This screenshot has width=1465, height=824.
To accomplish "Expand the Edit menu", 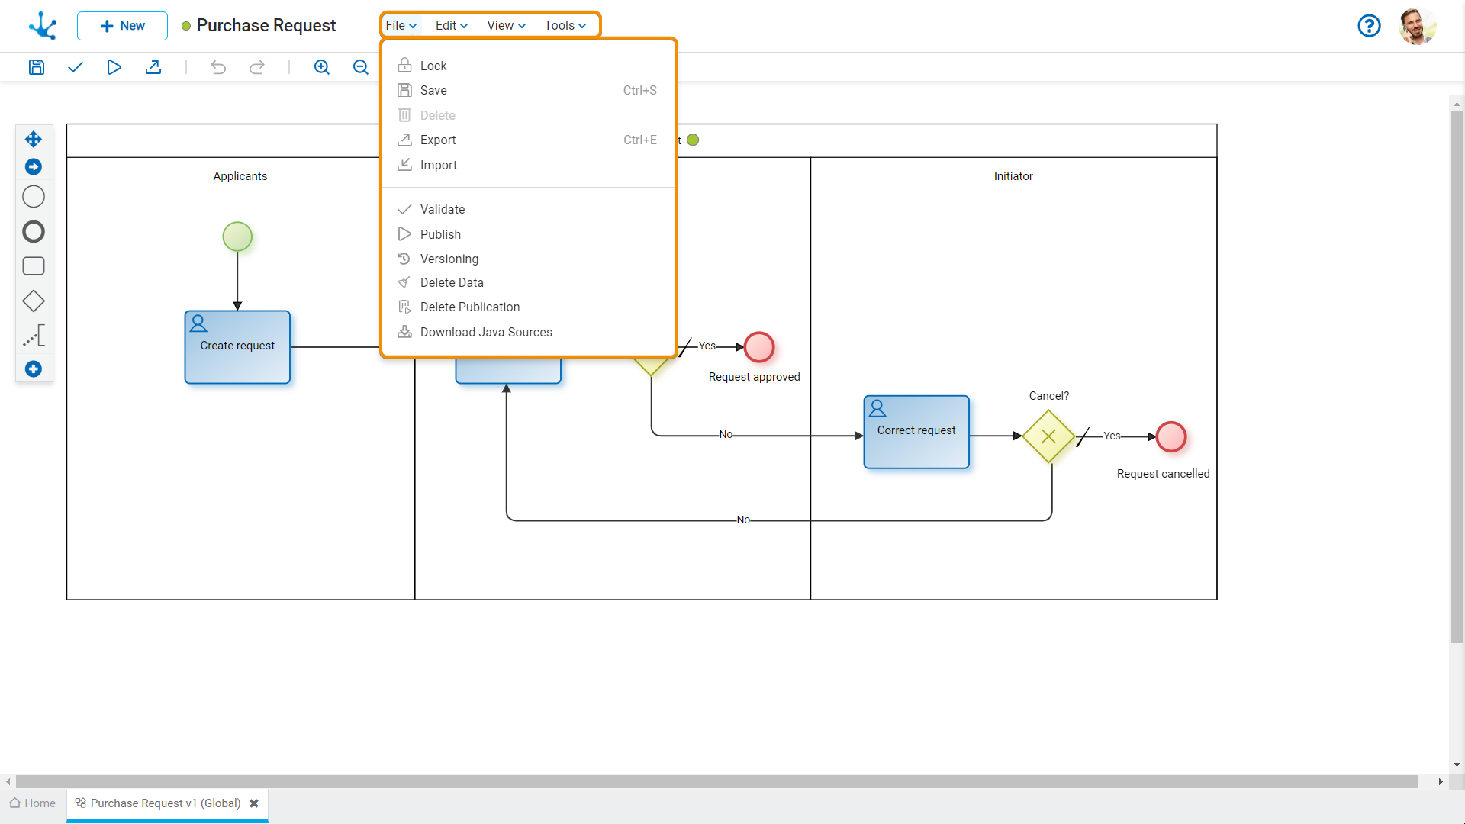I will (x=449, y=25).
